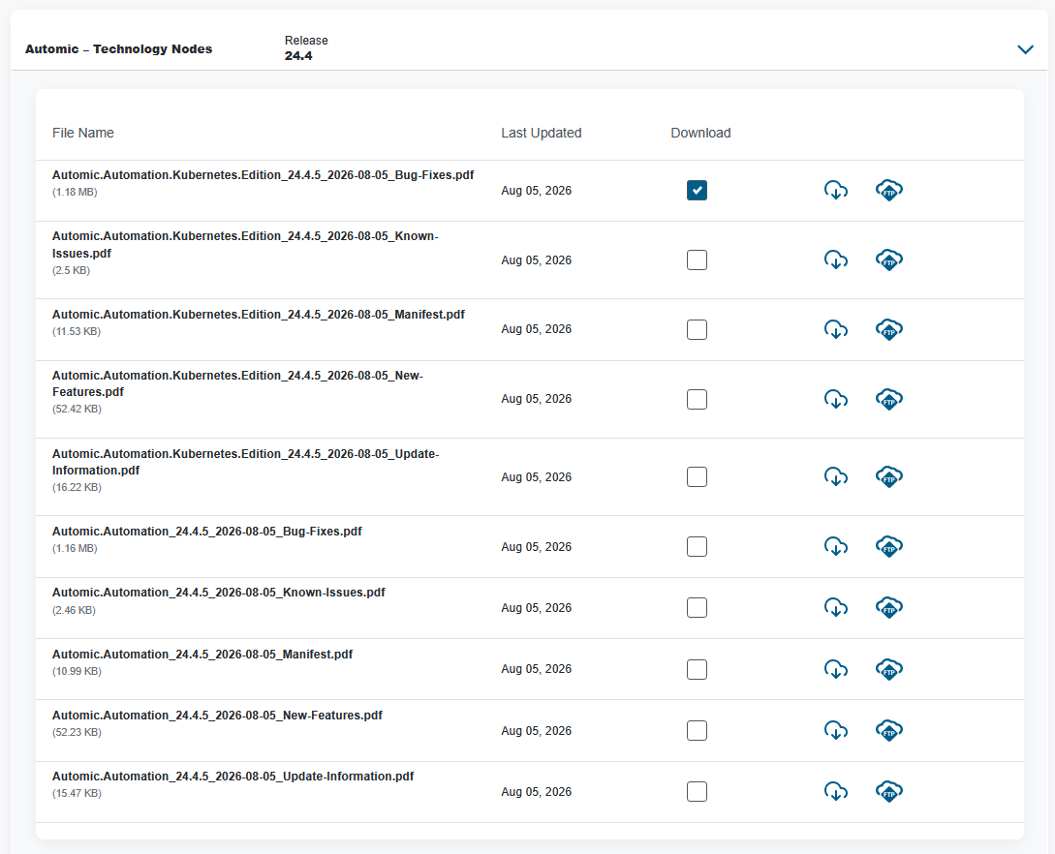Uncheck the Kubernetes Edition Bug-Fixes.pdf checkbox

[698, 191]
